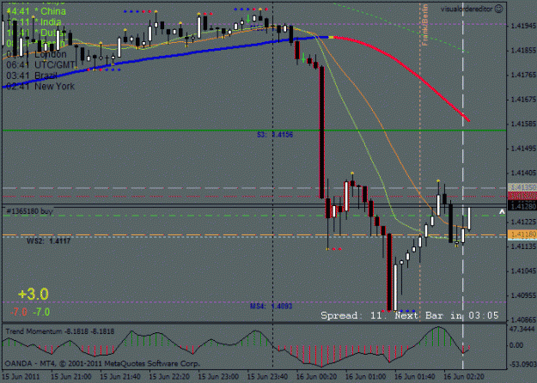Click the Trend Momentum indicator label

[x=60, y=331]
